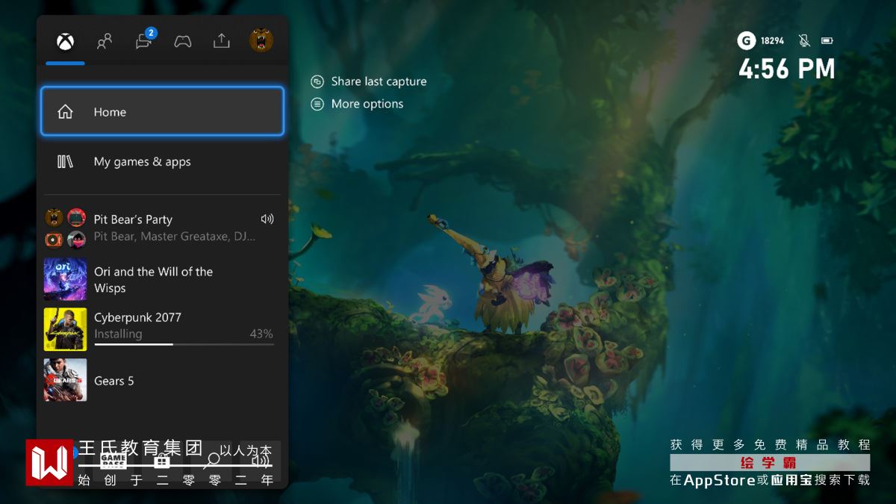The height and width of the screenshot is (504, 896).
Task: Select Cyberpunk 2077 installing entry
Action: point(162,329)
